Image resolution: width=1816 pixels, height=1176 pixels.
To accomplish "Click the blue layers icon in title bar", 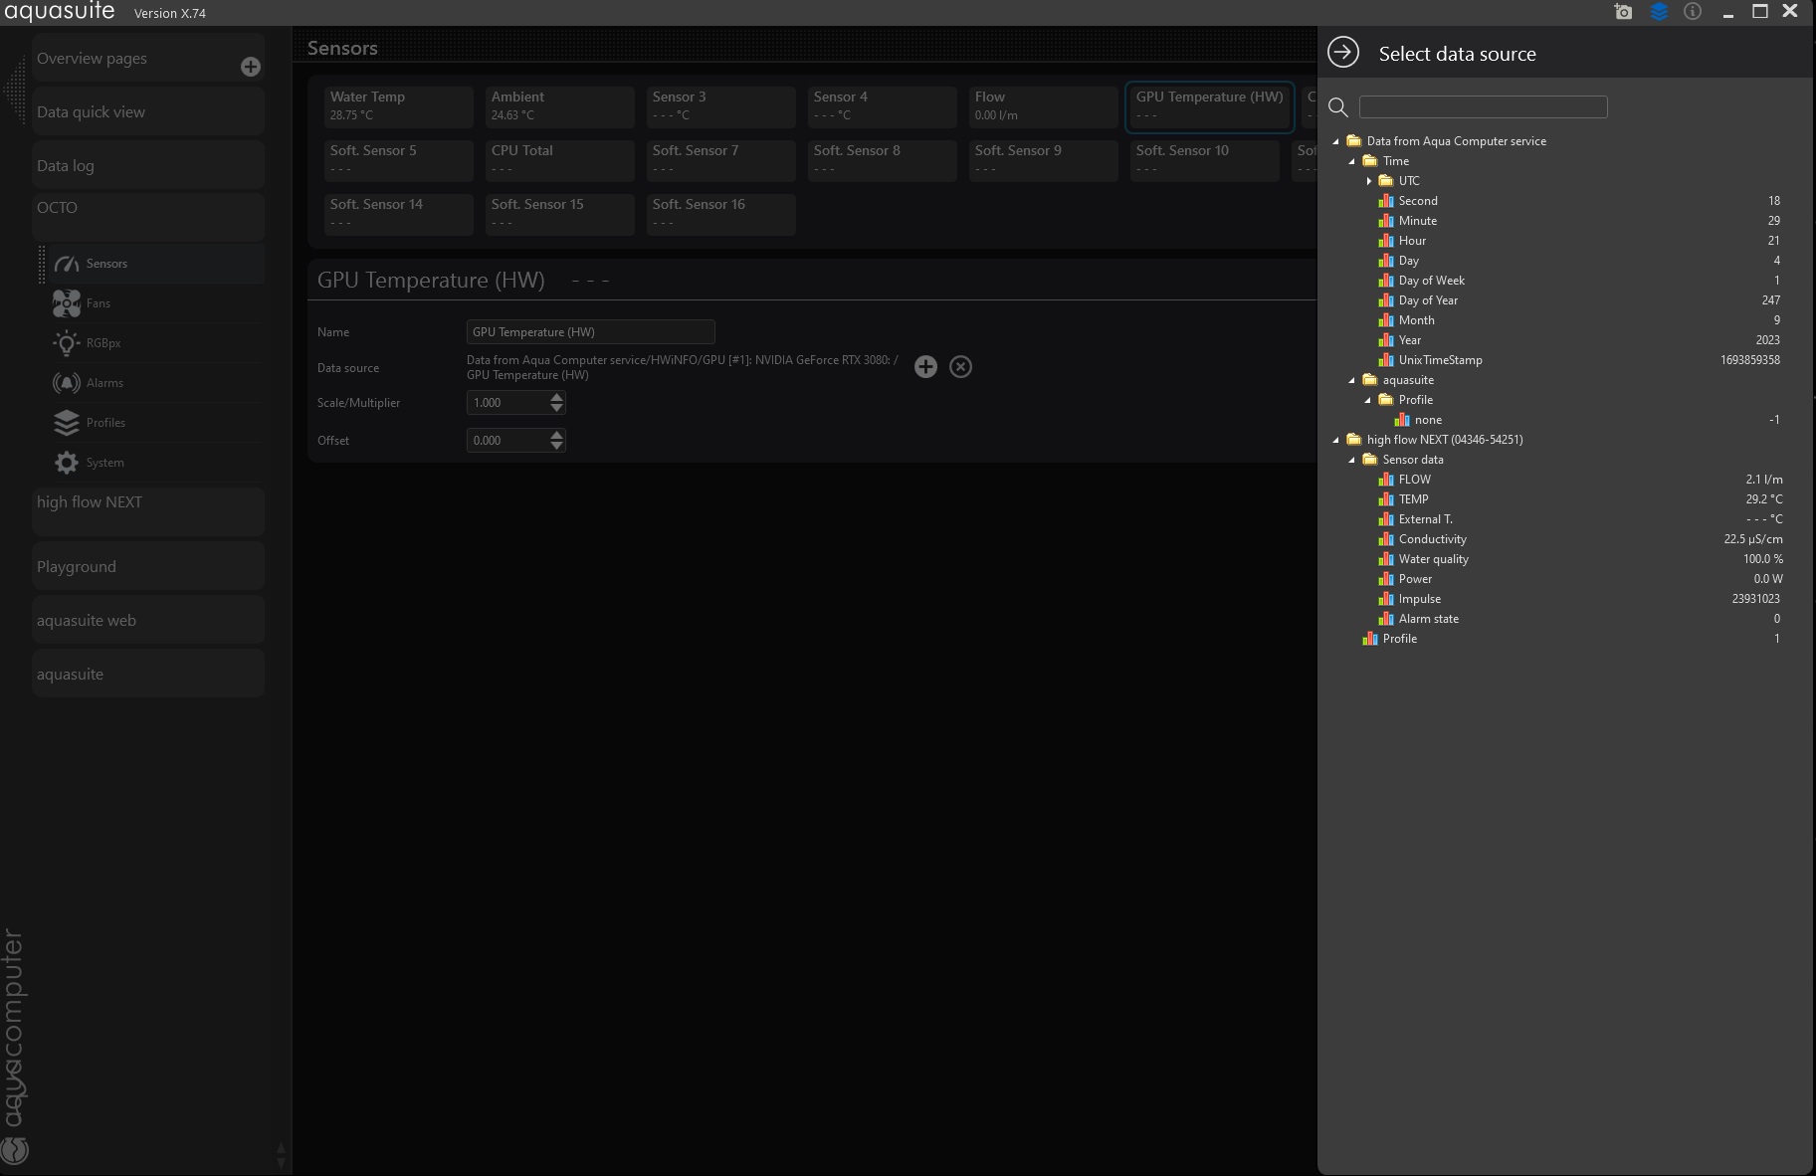I will click(x=1659, y=12).
